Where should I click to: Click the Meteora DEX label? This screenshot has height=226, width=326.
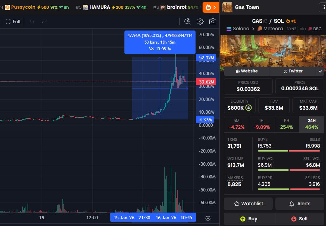click(x=270, y=29)
